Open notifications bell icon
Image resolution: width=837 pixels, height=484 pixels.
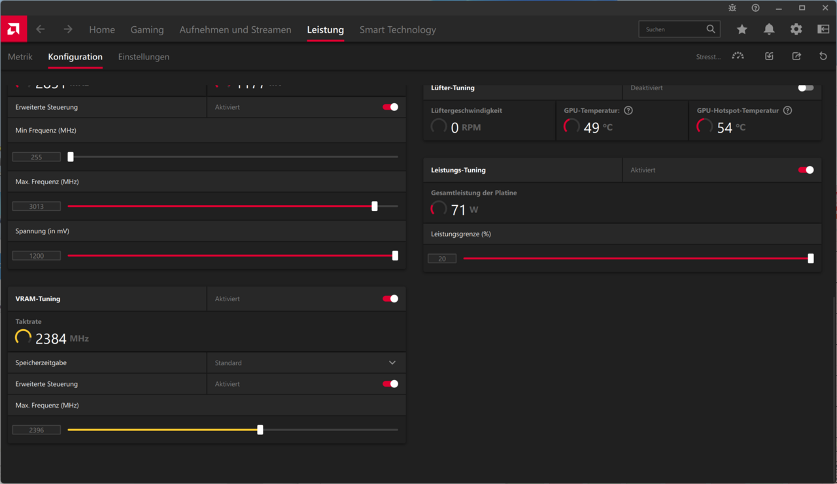[x=769, y=29]
